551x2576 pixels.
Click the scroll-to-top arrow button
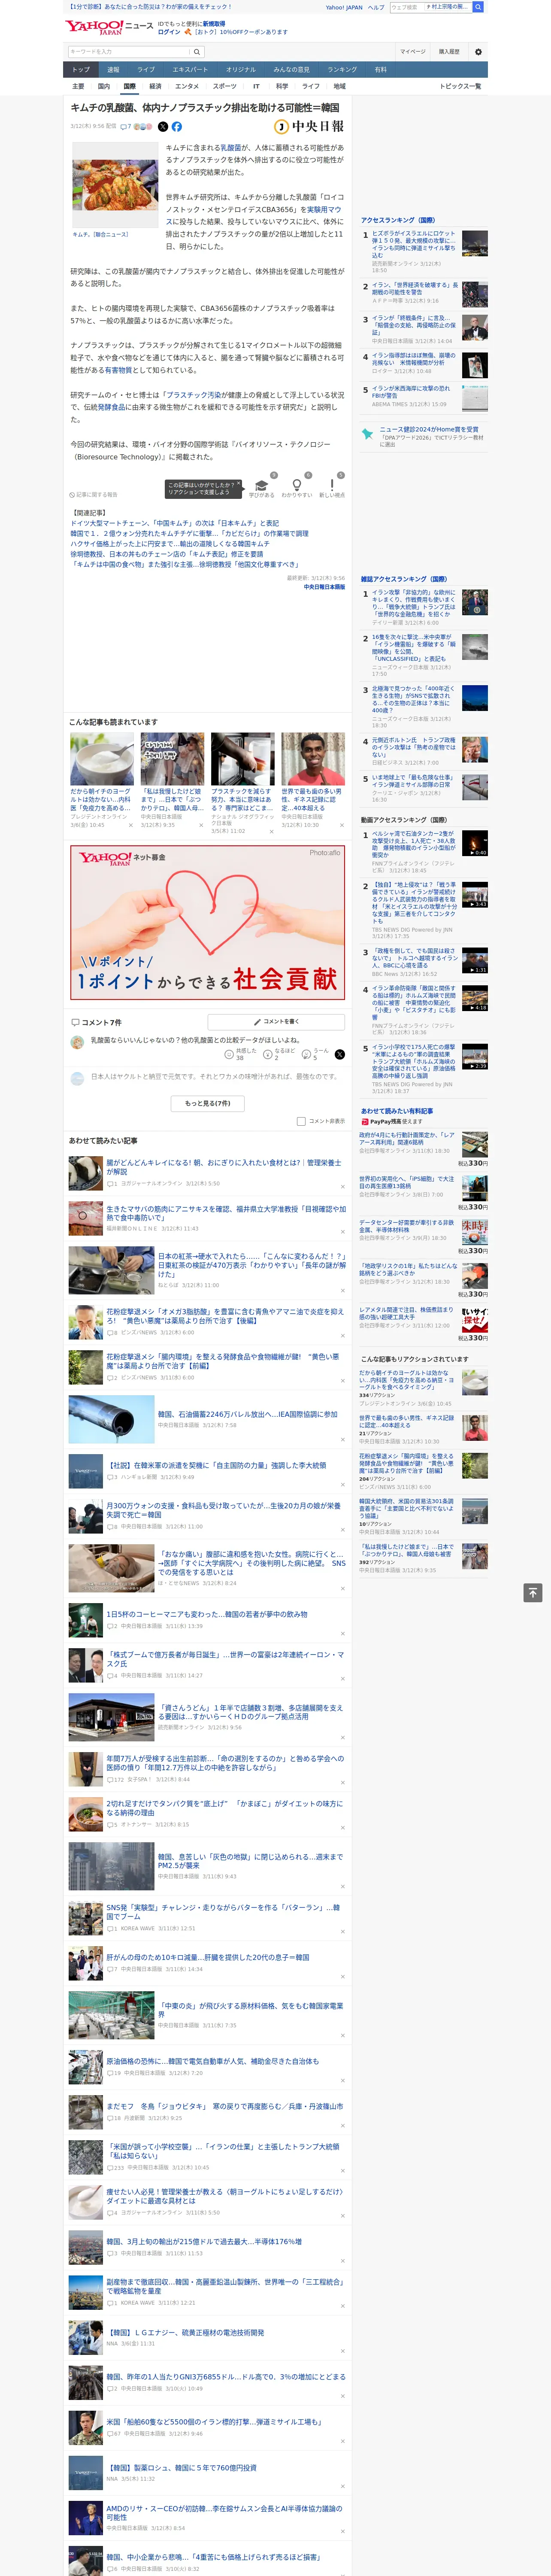533,1592
